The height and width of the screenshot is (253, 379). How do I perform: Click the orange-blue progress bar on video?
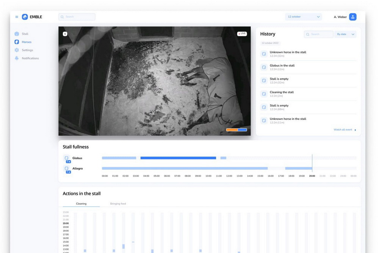[x=236, y=130]
